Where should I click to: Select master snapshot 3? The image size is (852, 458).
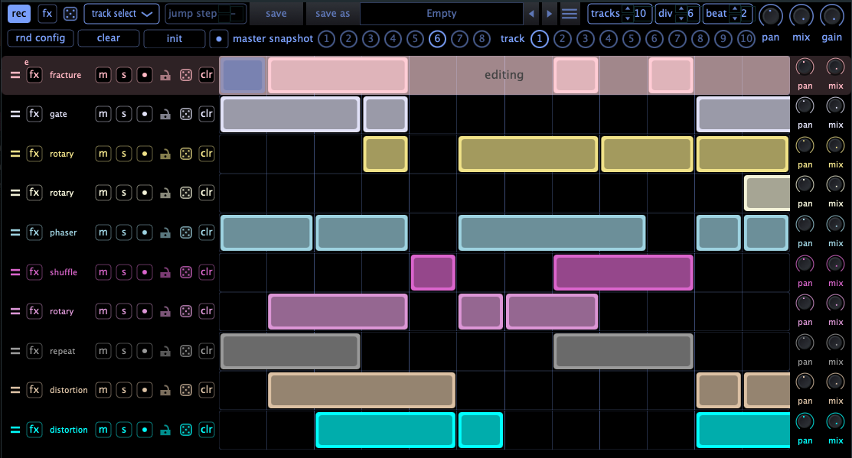click(371, 39)
